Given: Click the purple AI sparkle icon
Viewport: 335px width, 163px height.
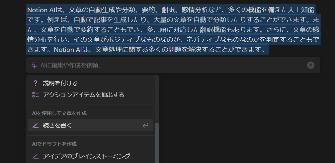Looking at the screenshot, I should click(34, 65).
